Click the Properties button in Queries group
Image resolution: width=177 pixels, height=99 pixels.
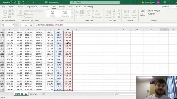[x=29, y=14]
